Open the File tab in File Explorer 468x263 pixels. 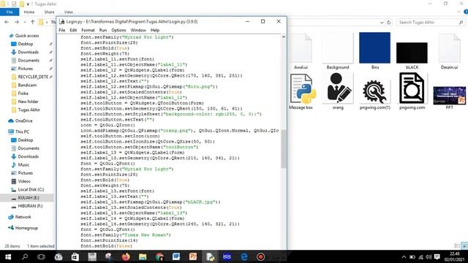click(10, 12)
